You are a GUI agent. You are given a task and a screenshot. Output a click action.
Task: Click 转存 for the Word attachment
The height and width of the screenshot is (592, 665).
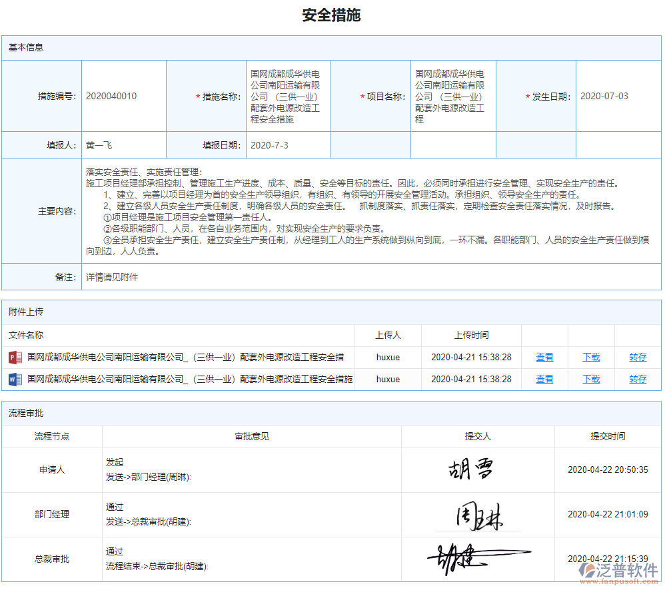point(638,379)
